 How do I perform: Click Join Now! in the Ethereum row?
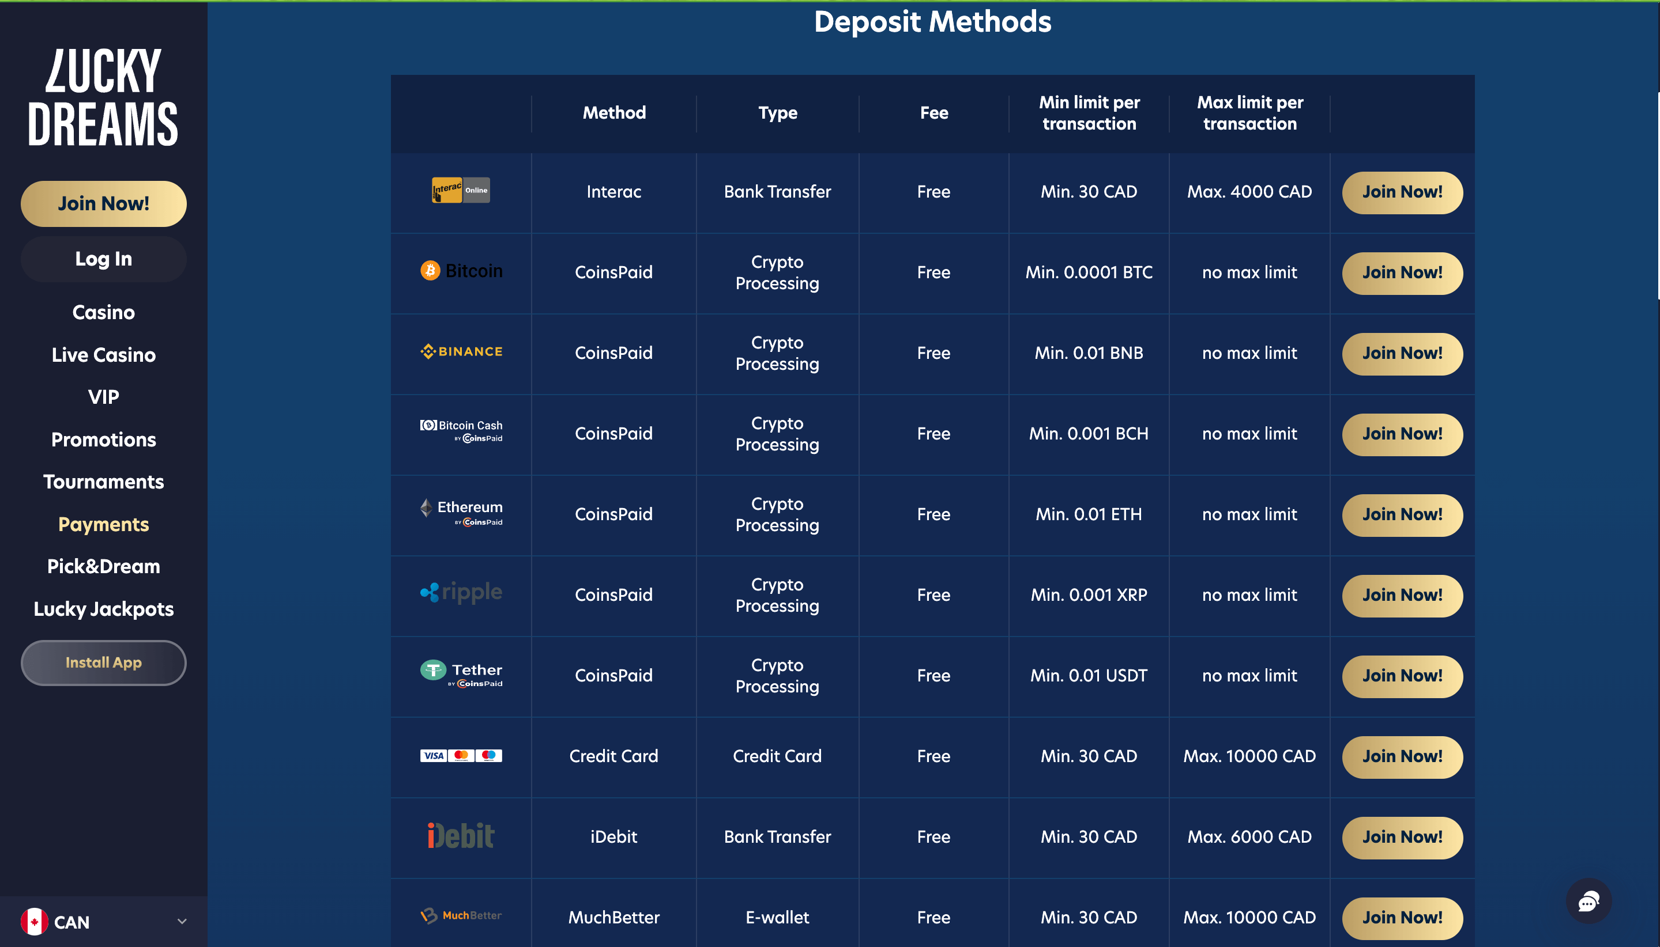1402,515
